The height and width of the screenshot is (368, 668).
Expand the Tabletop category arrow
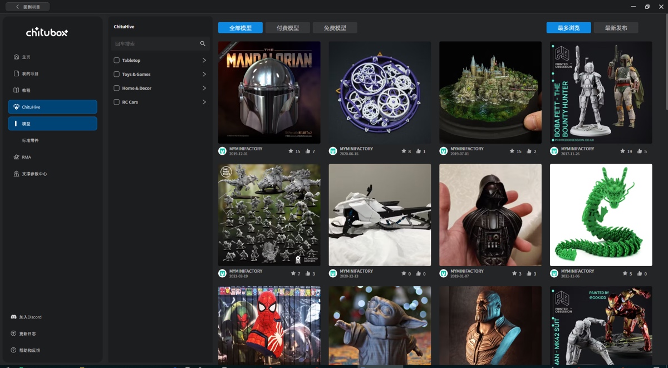pyautogui.click(x=204, y=60)
